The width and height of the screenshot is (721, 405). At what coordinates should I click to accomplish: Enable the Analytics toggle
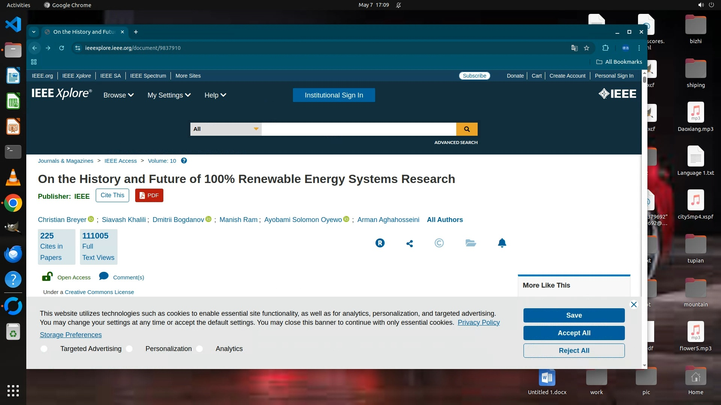click(200, 349)
